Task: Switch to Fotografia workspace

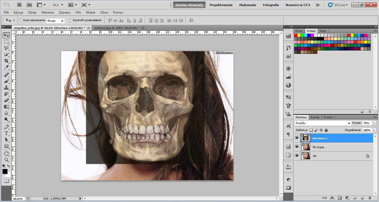Action: click(271, 5)
